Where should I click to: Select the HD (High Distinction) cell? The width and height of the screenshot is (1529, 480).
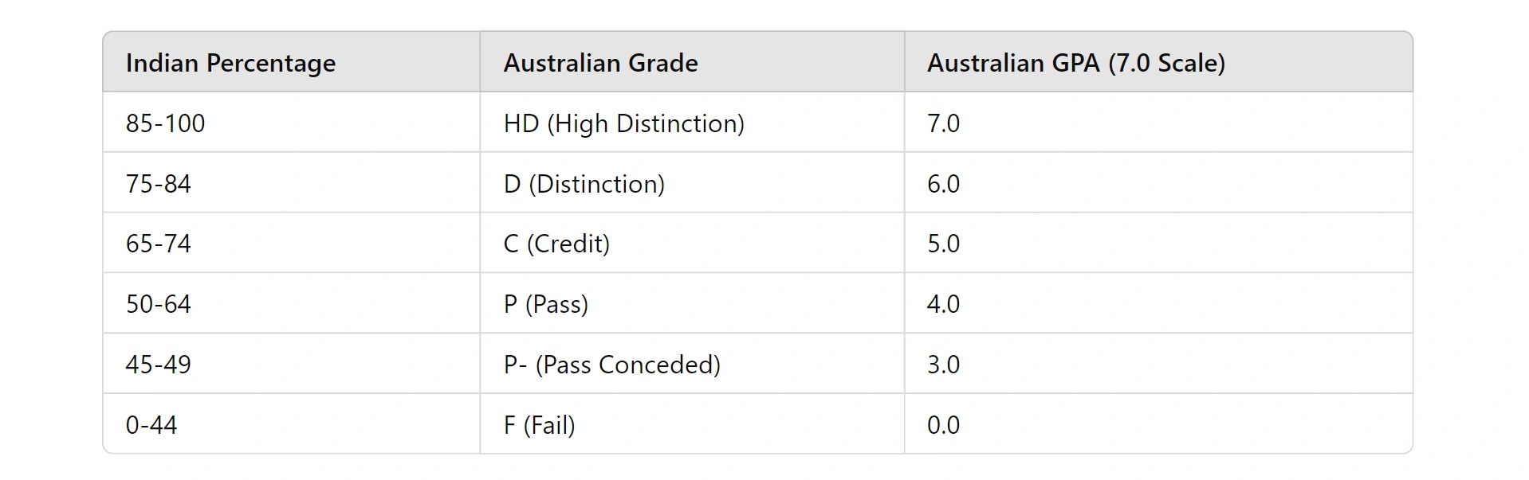(x=623, y=123)
